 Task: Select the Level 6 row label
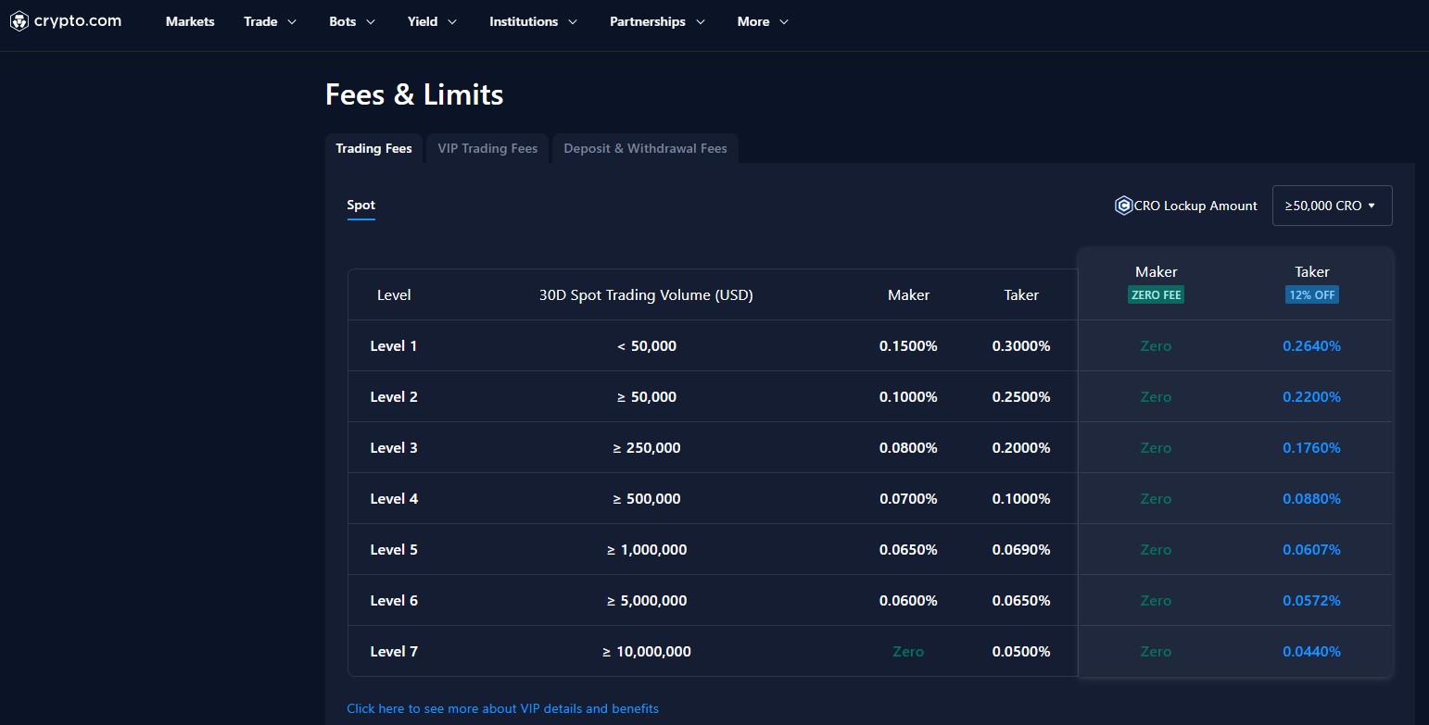(394, 601)
